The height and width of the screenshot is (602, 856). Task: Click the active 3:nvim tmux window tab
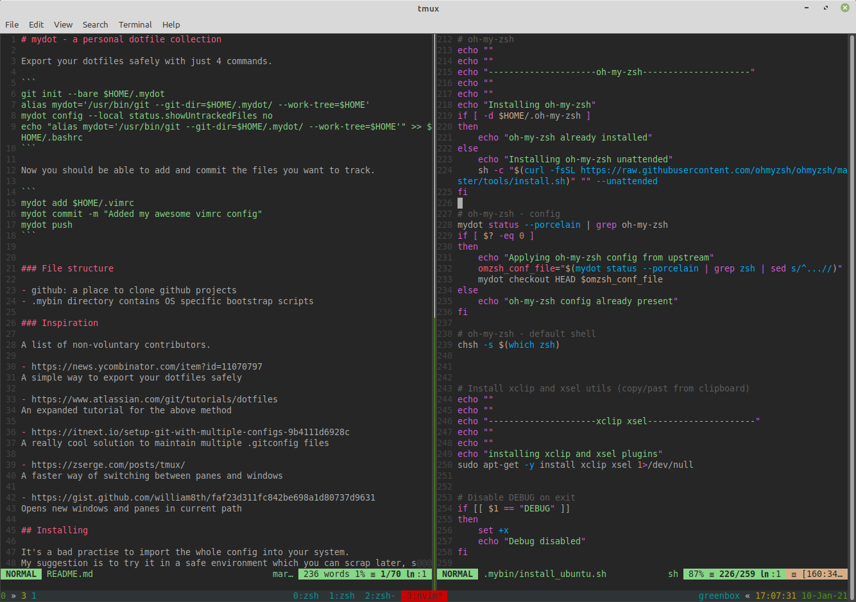pos(424,596)
